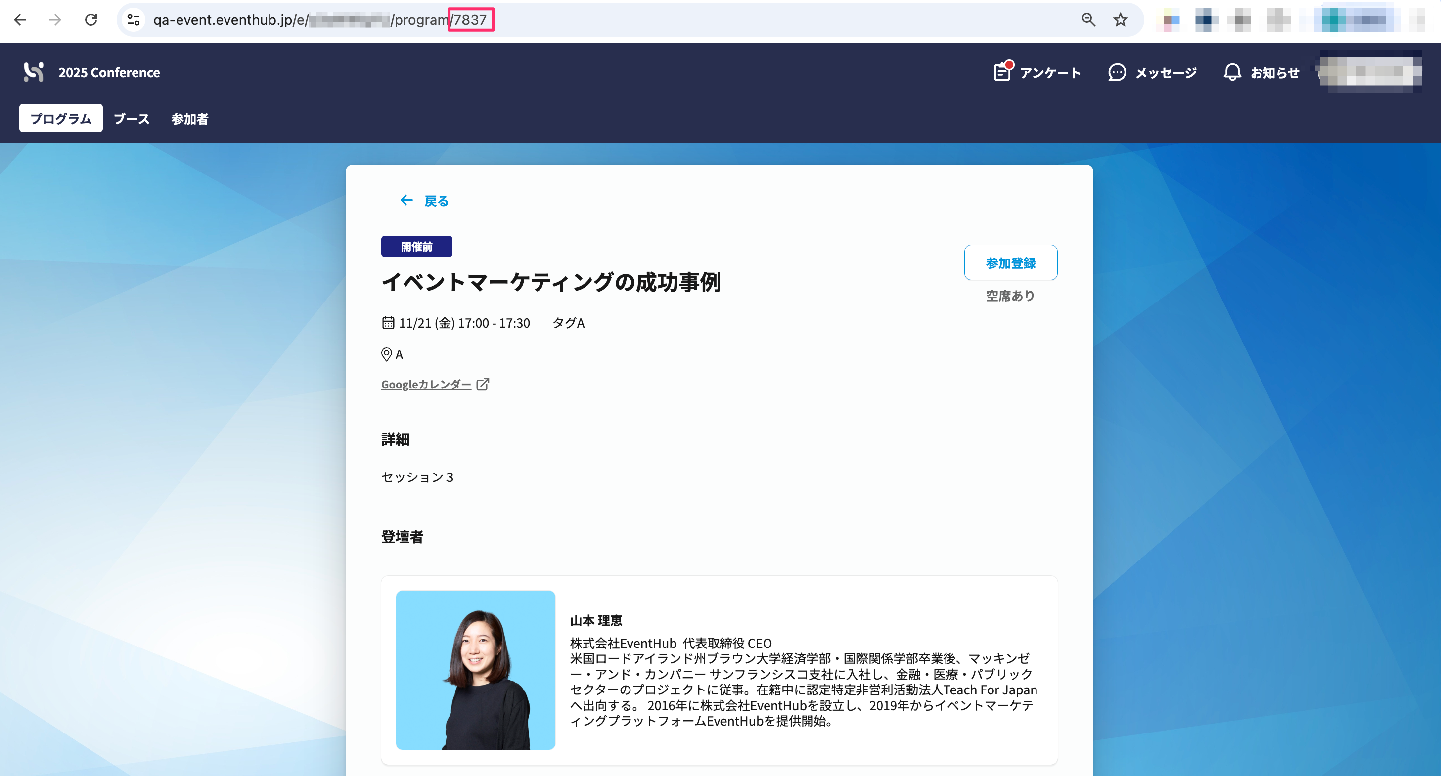Click the browser forward arrow
The image size is (1441, 776).
pyautogui.click(x=55, y=20)
